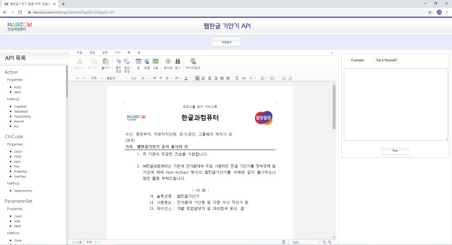Insert a shape using 도형 icon
This screenshot has height=245, width=452.
click(x=147, y=61)
